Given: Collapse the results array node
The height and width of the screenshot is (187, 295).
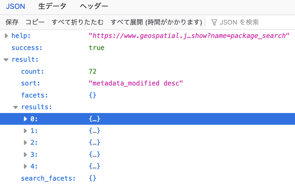Looking at the screenshot, I should point(16,107).
